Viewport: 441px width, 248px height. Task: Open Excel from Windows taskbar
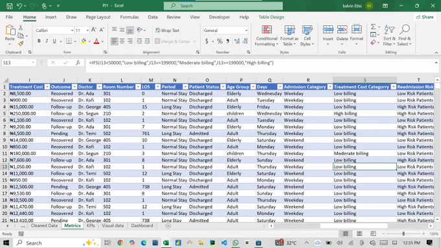(x=166, y=243)
